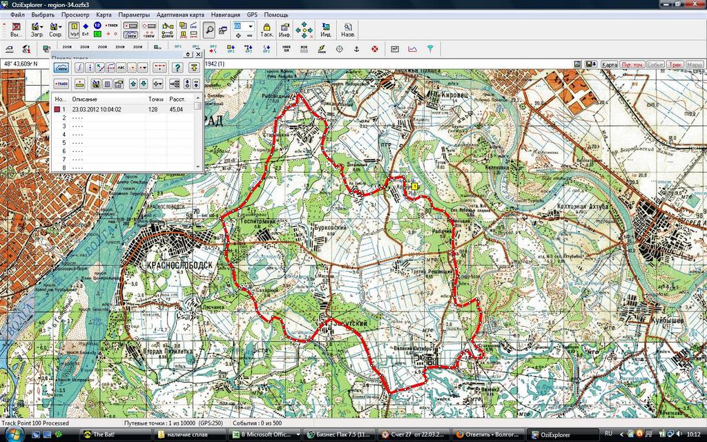Click the RU language indicator in tray

[x=608, y=434]
